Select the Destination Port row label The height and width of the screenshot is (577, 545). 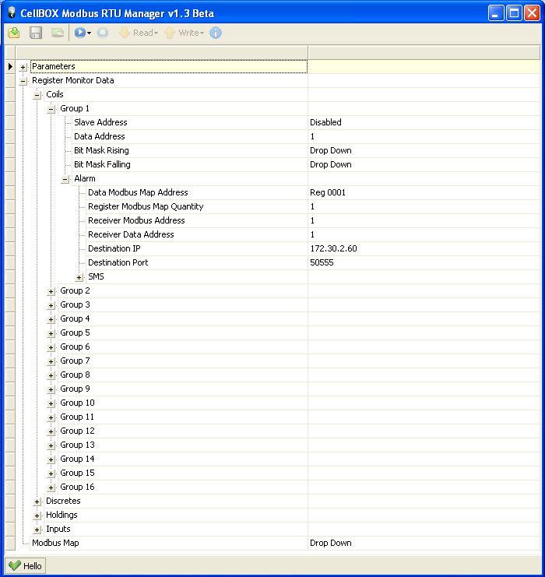pos(118,262)
